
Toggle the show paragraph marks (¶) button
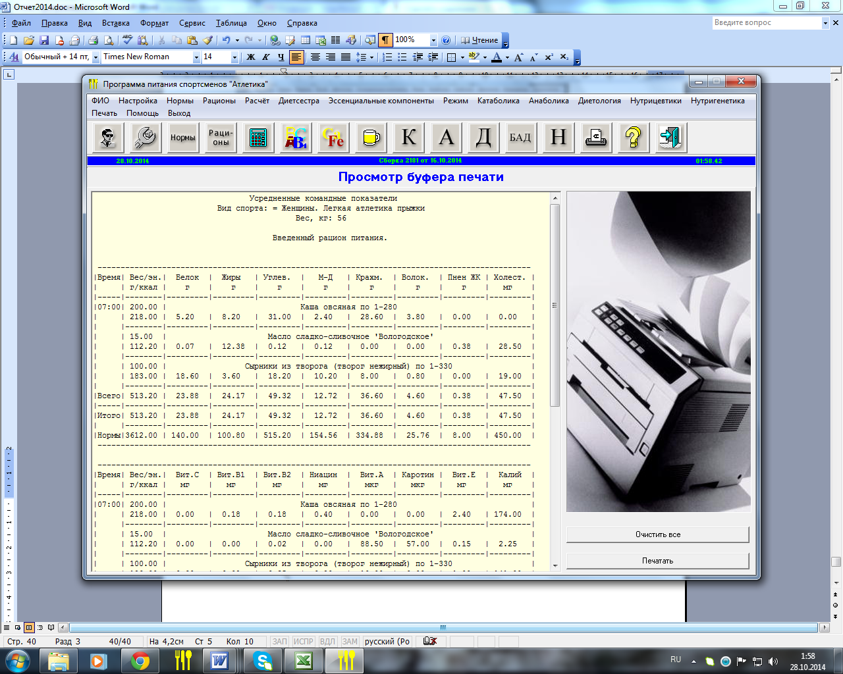pos(385,40)
